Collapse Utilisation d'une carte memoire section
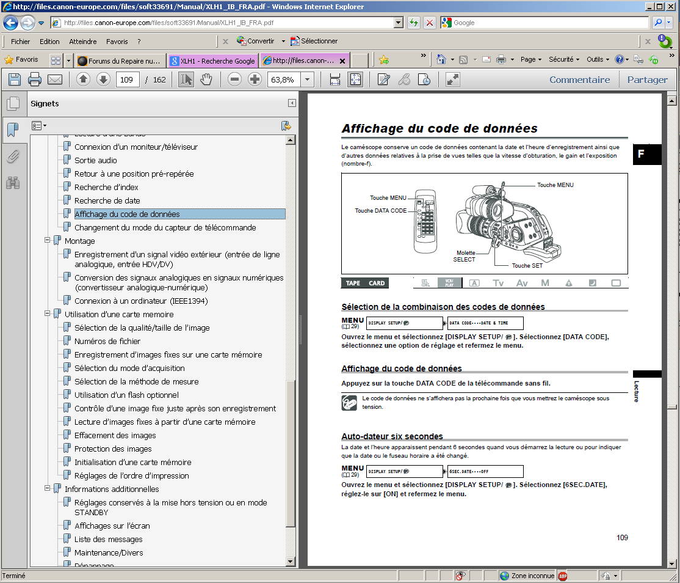The width and height of the screenshot is (680, 583). (x=47, y=314)
